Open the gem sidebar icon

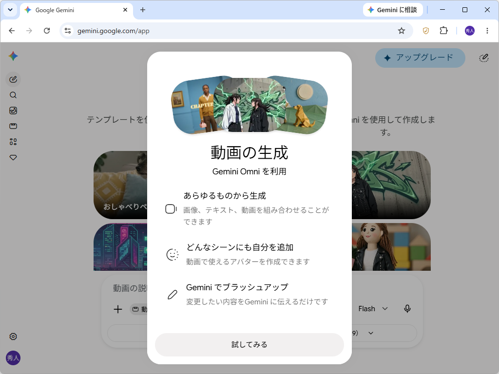[x=13, y=157]
